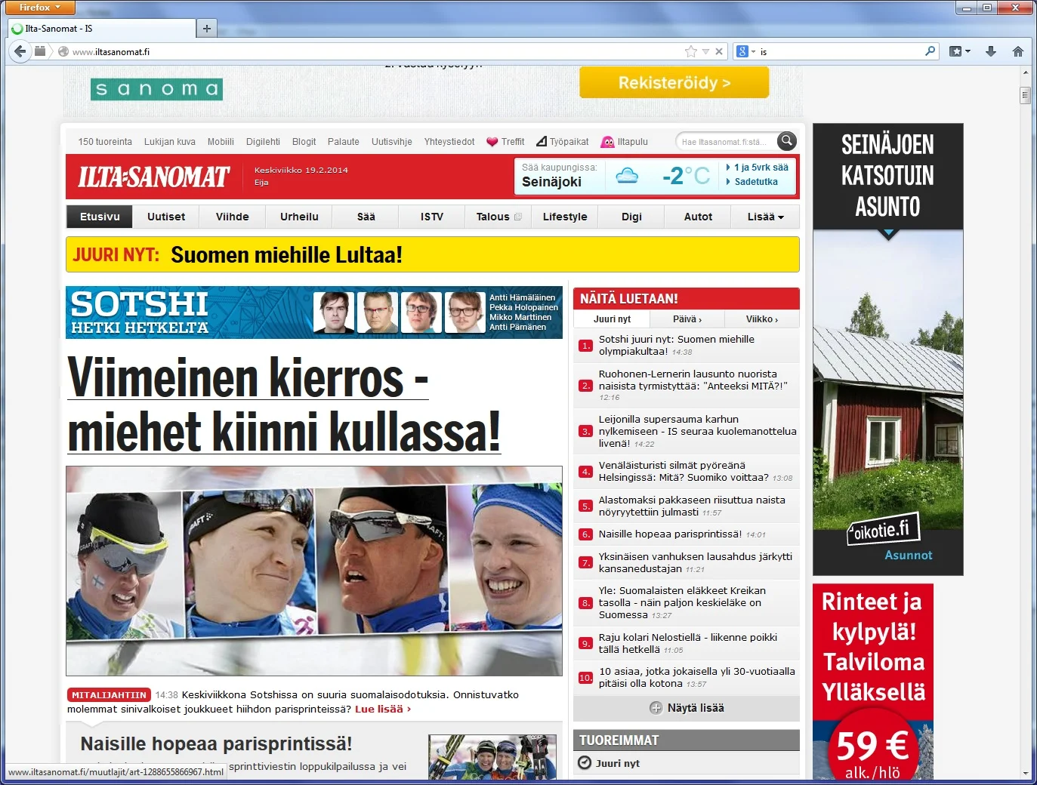Expand the Lisää navigation dropdown
This screenshot has height=785, width=1037.
point(765,217)
